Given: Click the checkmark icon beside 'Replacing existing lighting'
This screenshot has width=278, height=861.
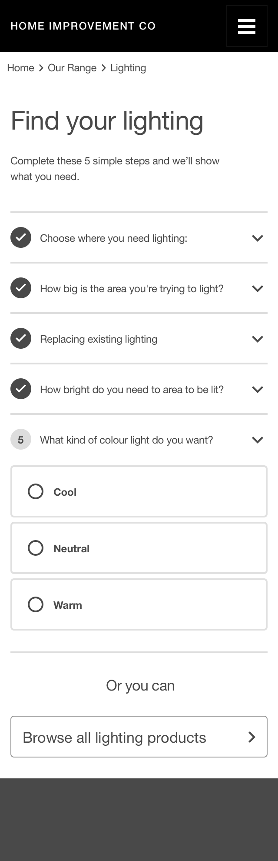Looking at the screenshot, I should (x=21, y=338).
